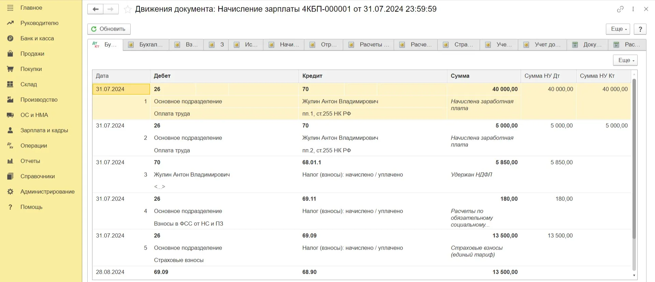Open Зарплата и кадры menu item

[44, 130]
